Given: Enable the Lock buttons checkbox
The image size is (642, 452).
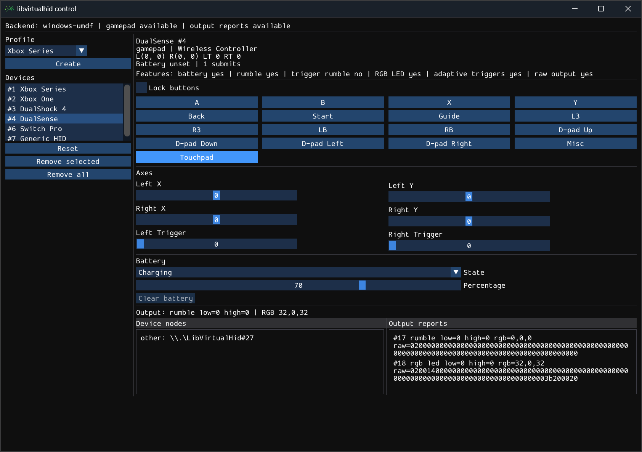Looking at the screenshot, I should [141, 88].
